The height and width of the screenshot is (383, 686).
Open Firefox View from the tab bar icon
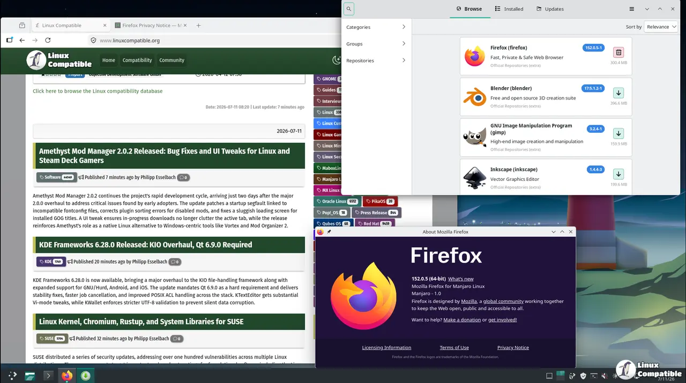tap(22, 25)
